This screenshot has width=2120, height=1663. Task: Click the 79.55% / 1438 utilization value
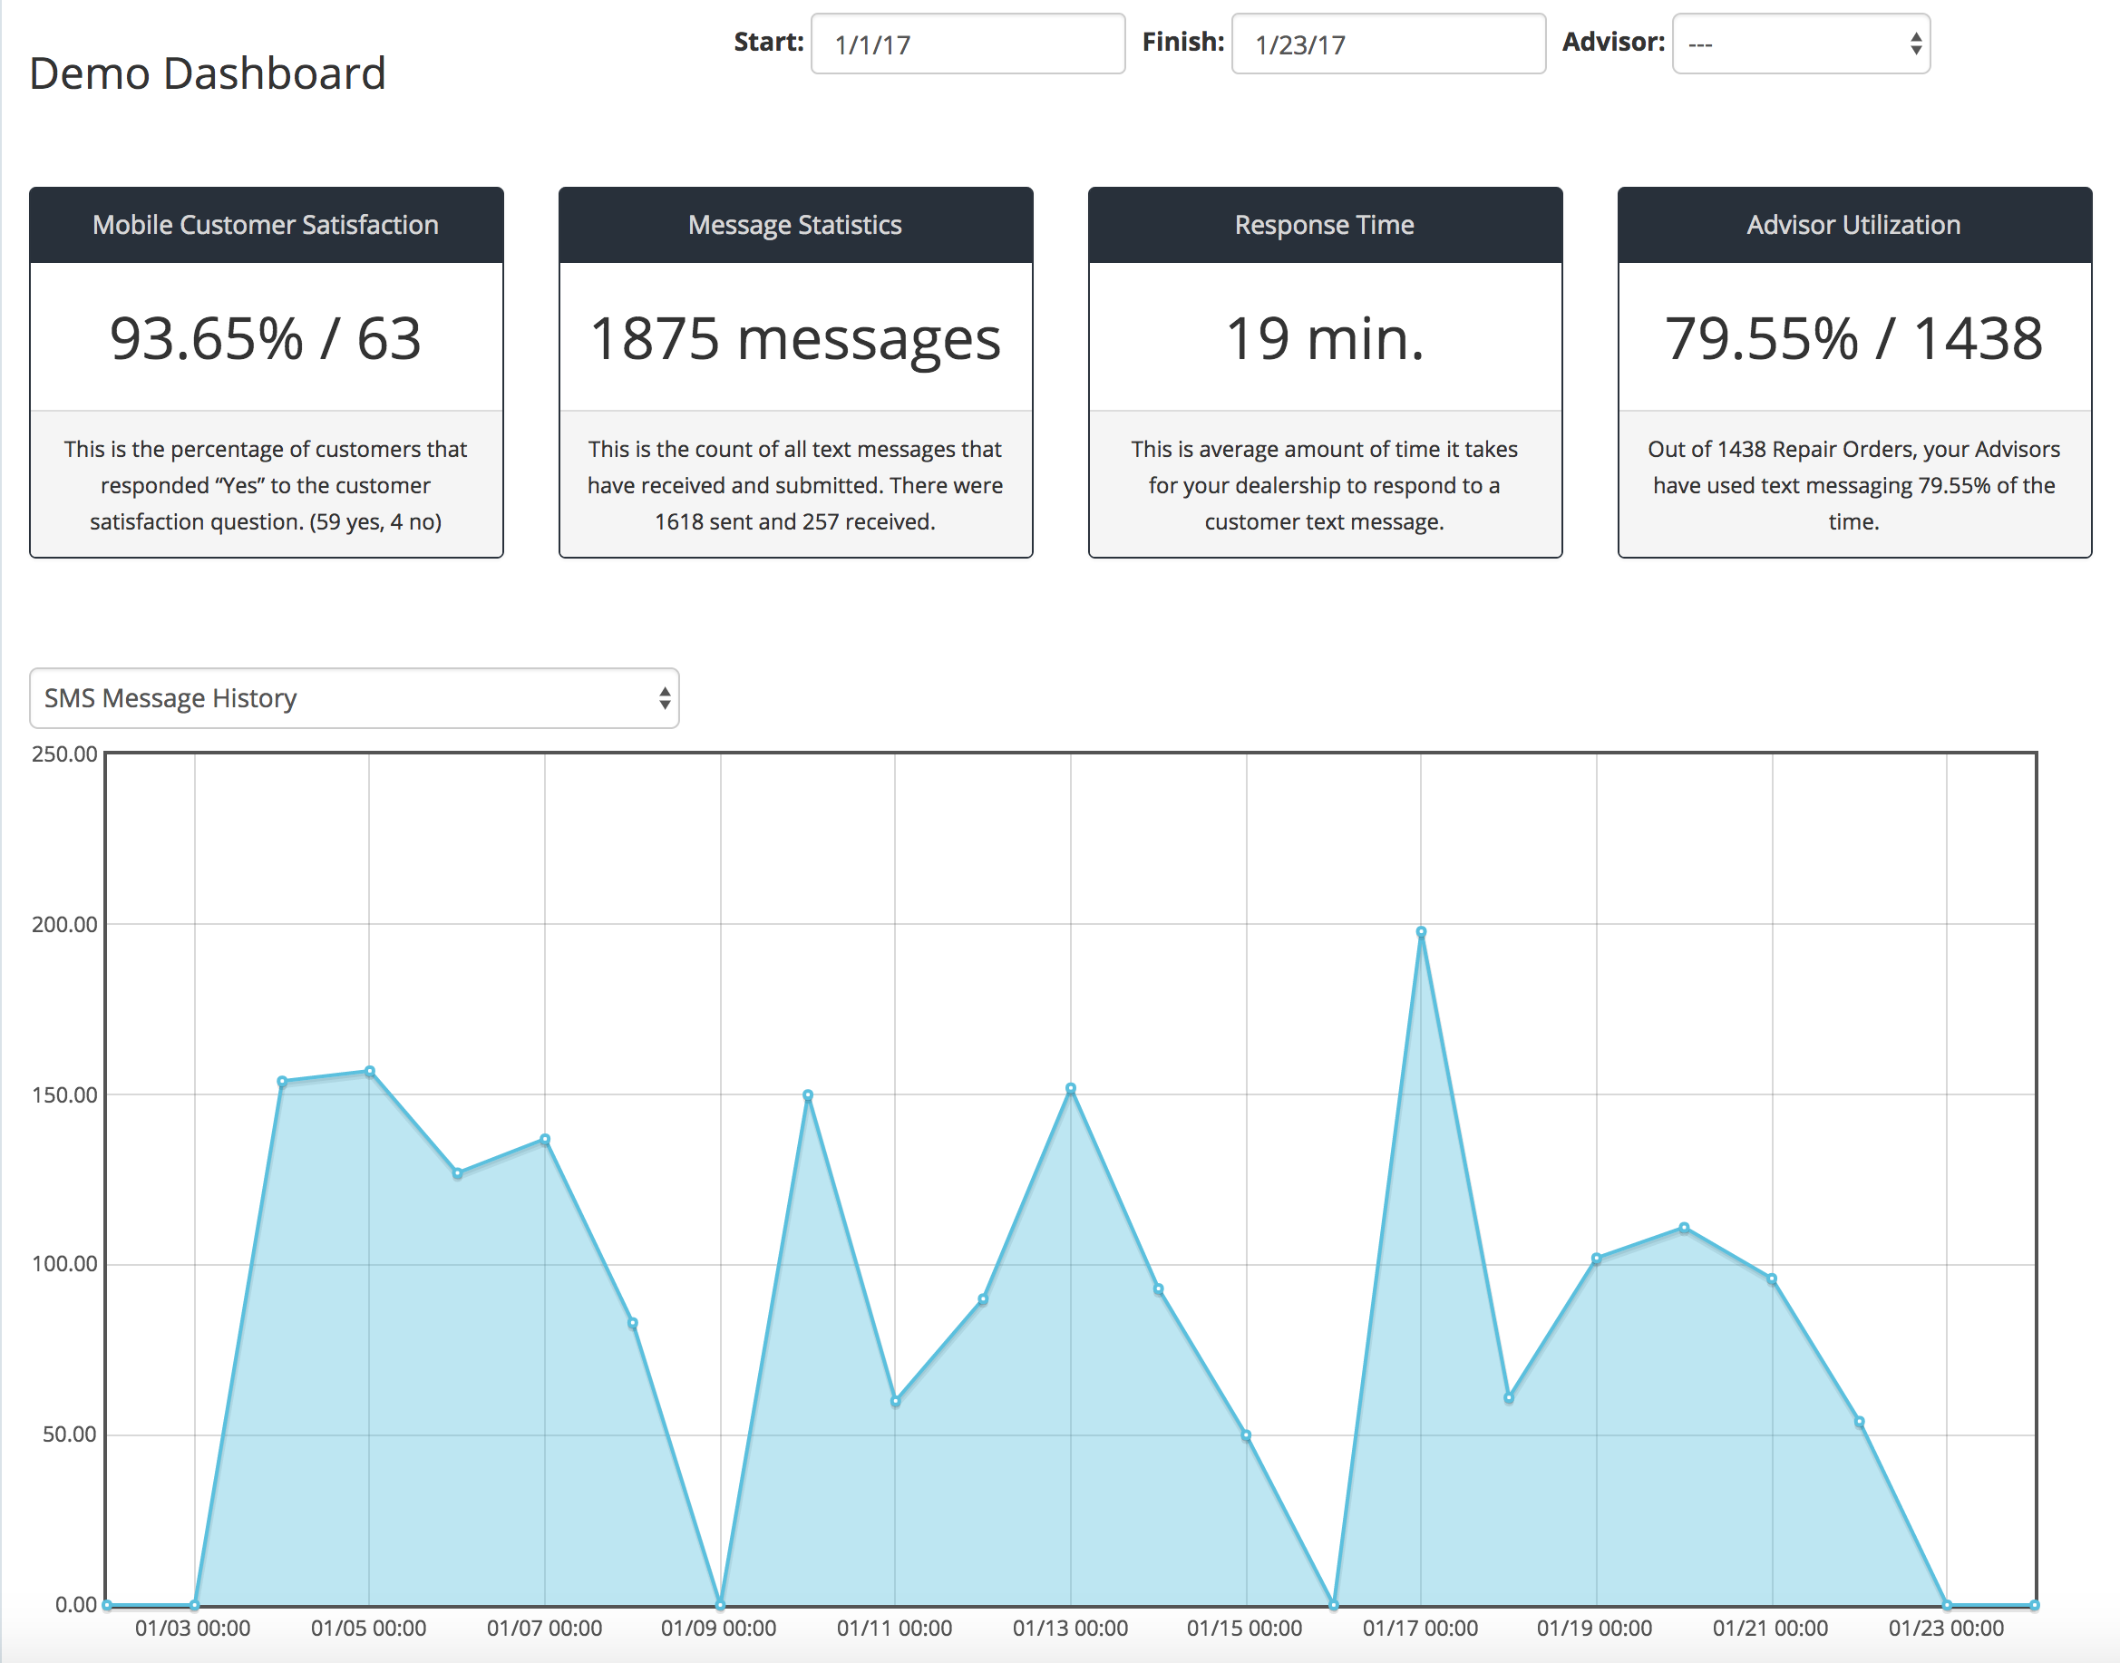point(1854,339)
